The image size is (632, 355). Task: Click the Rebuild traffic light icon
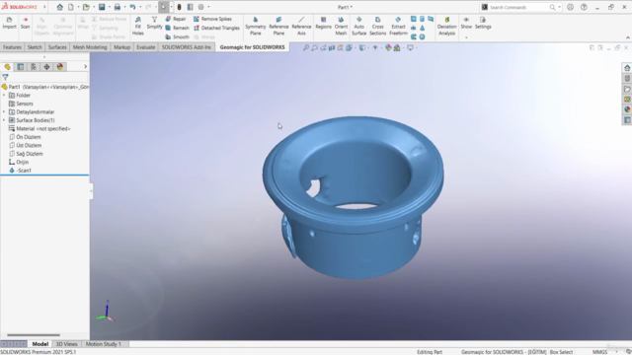pos(179,7)
